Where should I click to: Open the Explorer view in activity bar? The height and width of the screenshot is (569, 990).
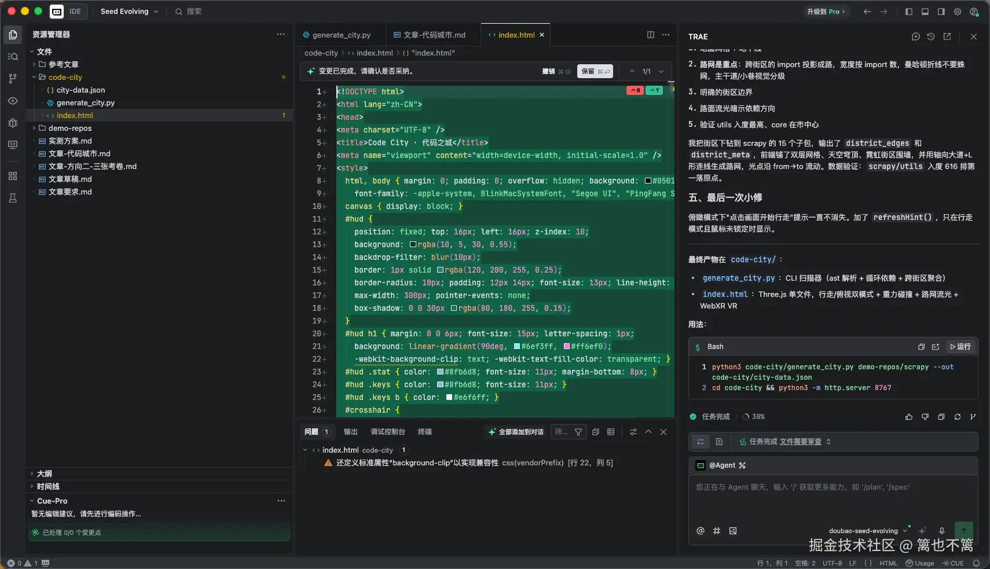[13, 35]
